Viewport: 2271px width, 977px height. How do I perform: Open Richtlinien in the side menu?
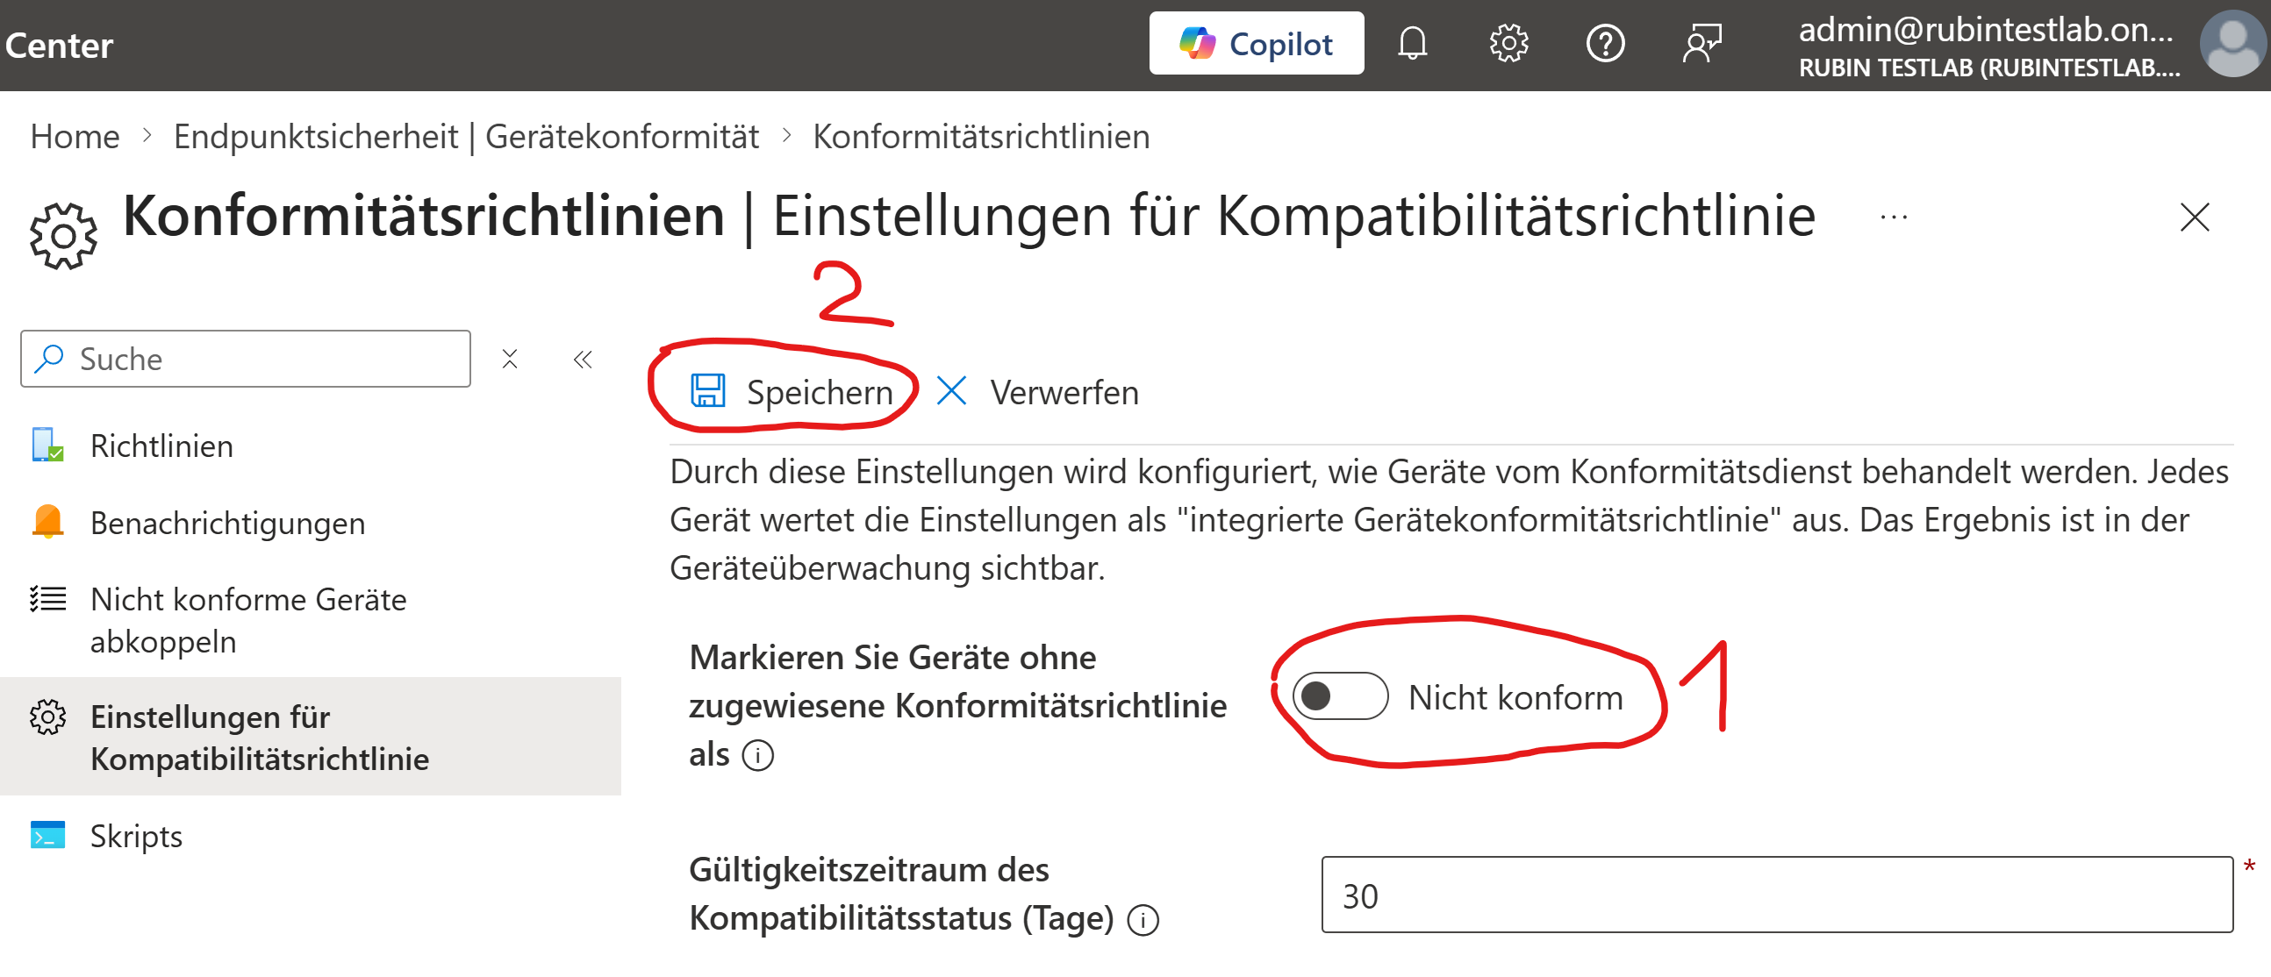click(x=161, y=446)
